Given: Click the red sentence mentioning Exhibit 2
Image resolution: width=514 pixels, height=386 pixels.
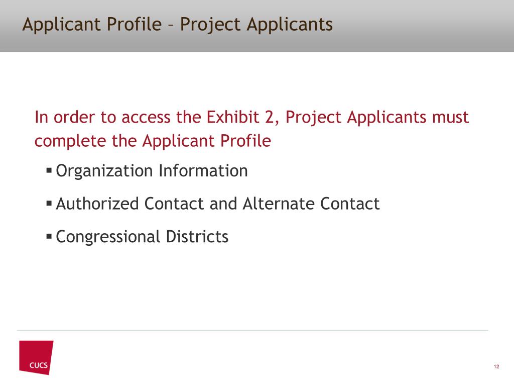Looking at the screenshot, I should (x=251, y=129).
